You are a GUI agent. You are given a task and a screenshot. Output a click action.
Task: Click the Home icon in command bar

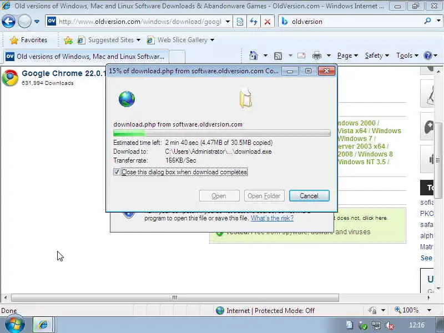coord(254,56)
